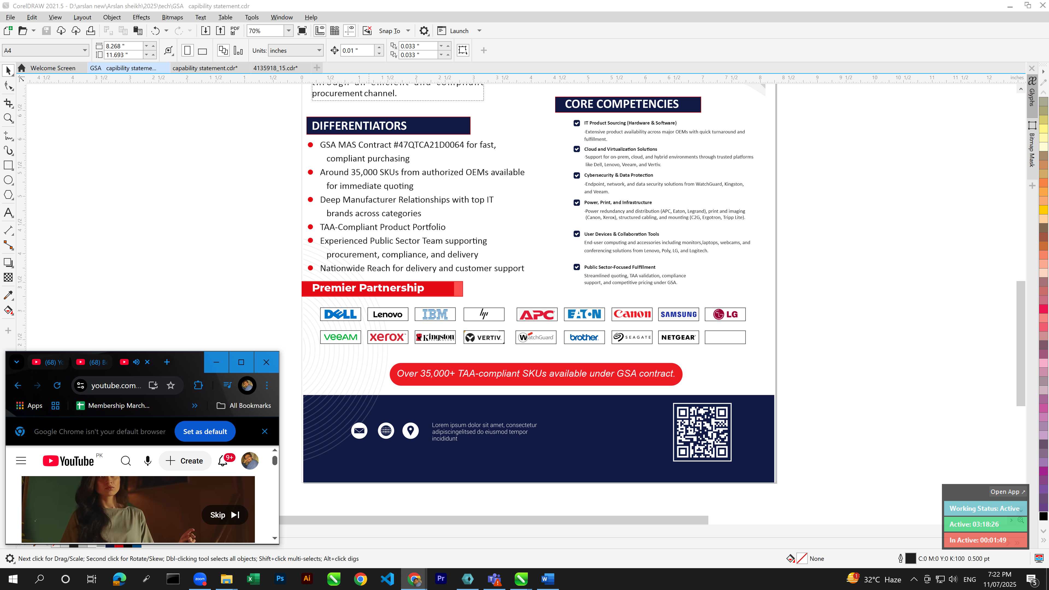Image resolution: width=1049 pixels, height=590 pixels.
Task: Select the Text tool
Action: [8, 213]
